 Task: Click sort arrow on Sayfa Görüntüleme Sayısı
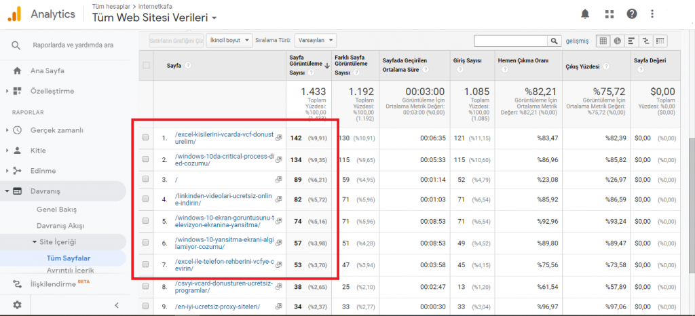(327, 66)
